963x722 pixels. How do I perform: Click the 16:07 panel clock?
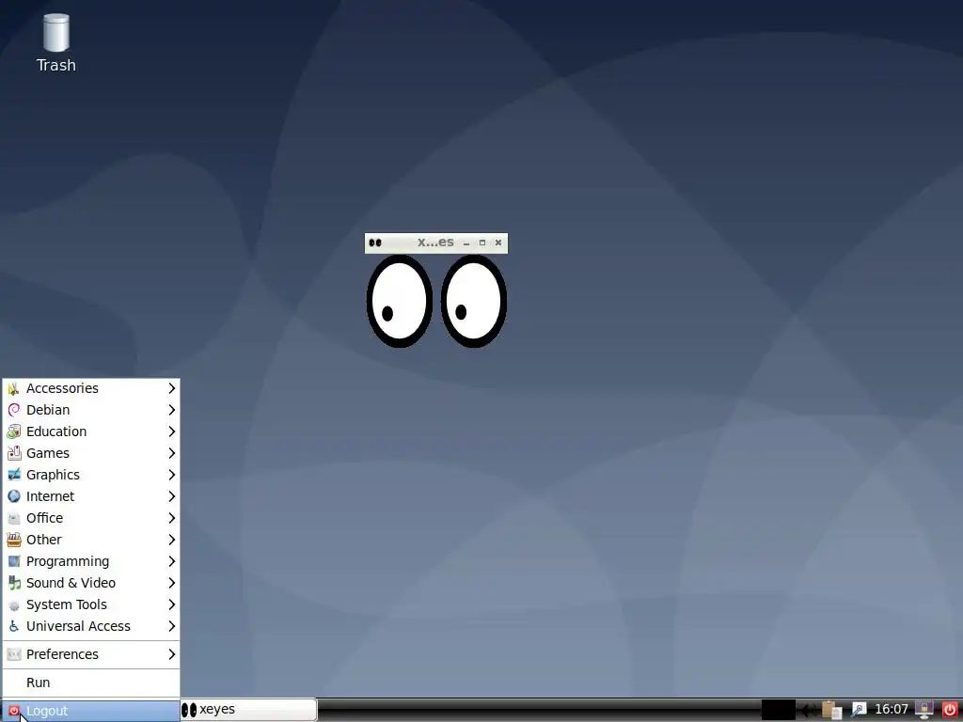pyautogui.click(x=892, y=709)
